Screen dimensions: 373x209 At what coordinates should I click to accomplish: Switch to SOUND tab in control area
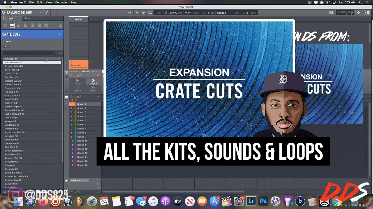95,71
